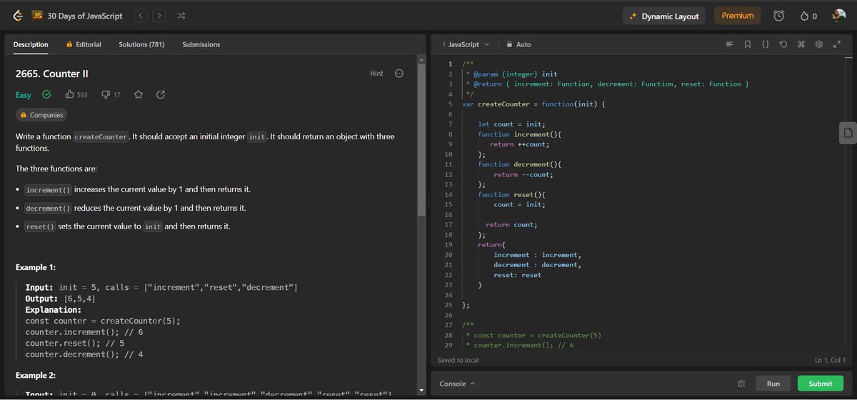857x400 pixels.
Task: Expand editor to fullscreen
Action: point(837,44)
